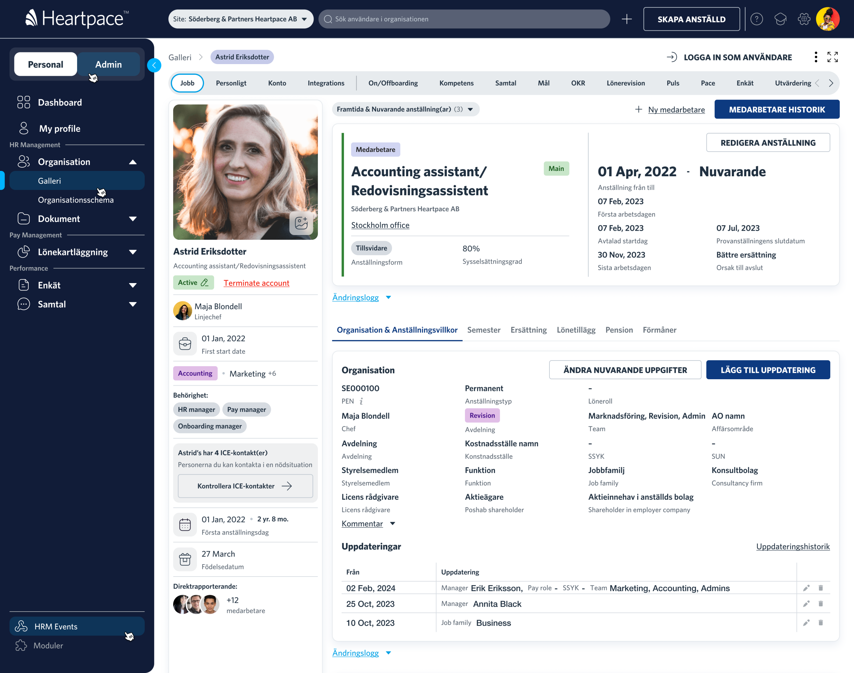Screen dimensions: 854x673
Task: Expand the Lönekartläggning sidebar section
Action: click(133, 252)
